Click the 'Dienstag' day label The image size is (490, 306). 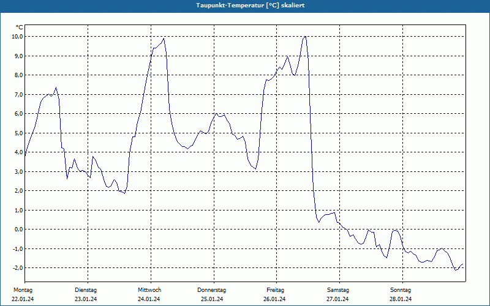coord(86,290)
